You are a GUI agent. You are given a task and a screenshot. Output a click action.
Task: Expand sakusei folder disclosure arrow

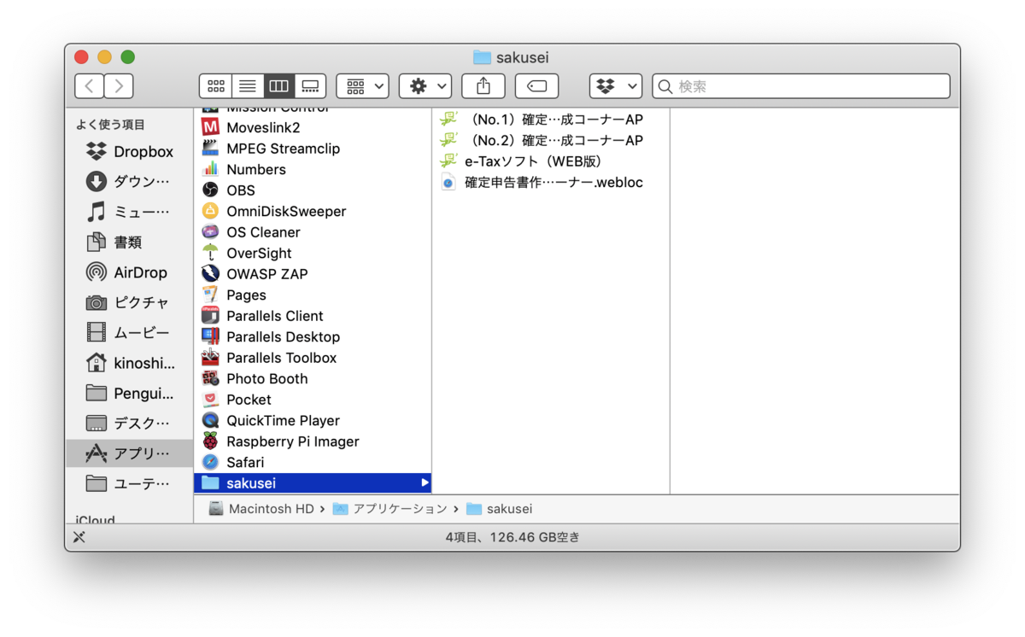[425, 483]
